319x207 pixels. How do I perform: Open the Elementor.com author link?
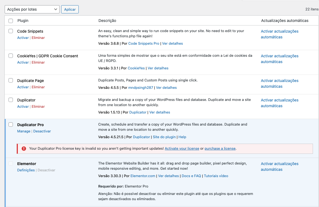[143, 176]
